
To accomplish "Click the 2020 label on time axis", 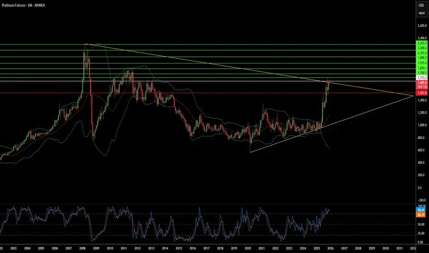I will [248, 248].
